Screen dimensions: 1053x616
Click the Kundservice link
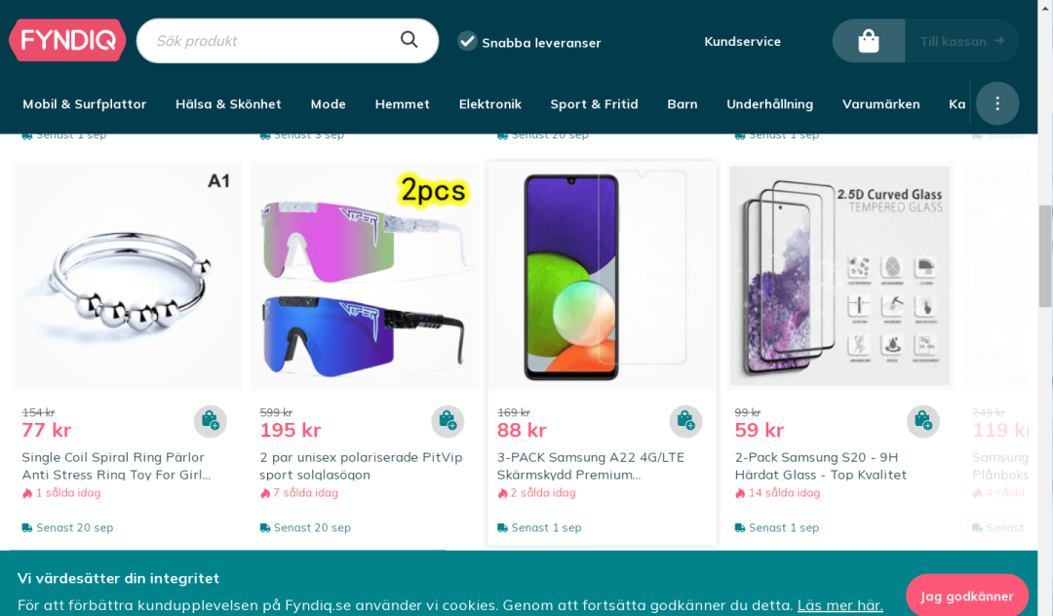click(x=742, y=41)
